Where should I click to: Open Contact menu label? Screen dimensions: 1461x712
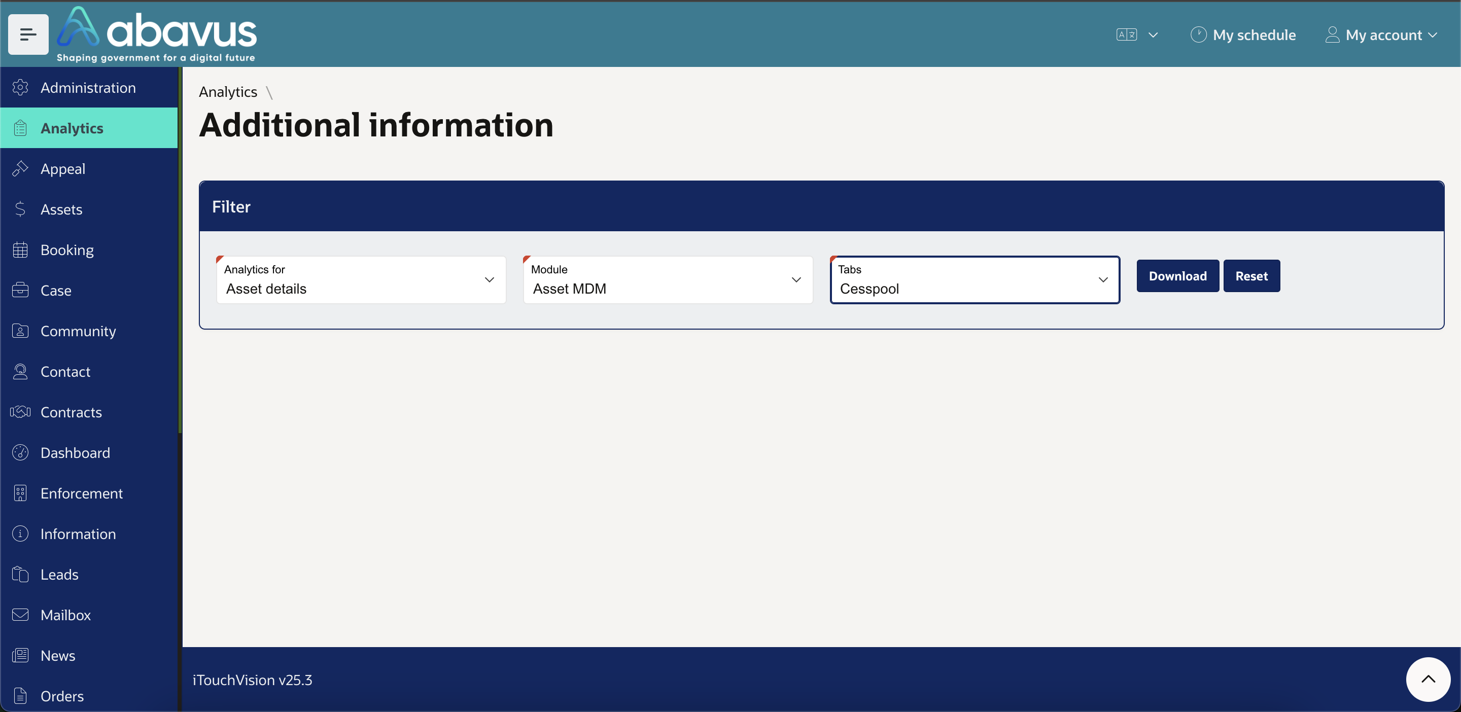tap(65, 371)
